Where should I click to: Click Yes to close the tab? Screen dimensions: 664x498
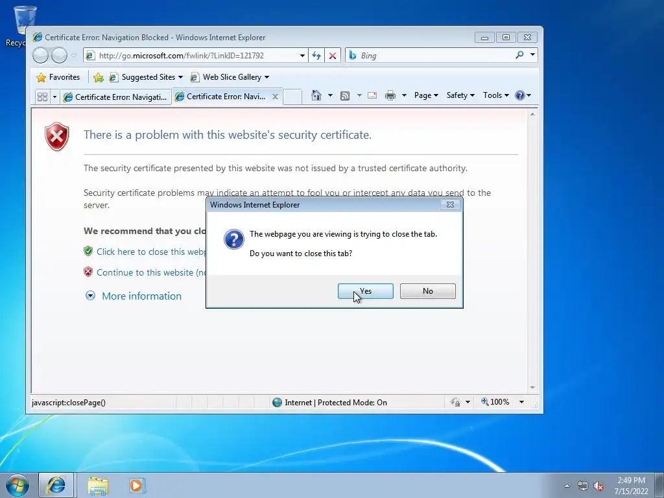[366, 291]
